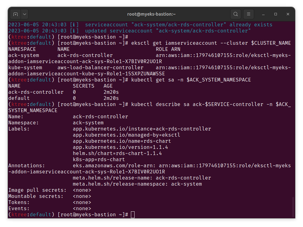Click the 'AGE' column header
This screenshot has width=303, height=227.
[108, 86]
